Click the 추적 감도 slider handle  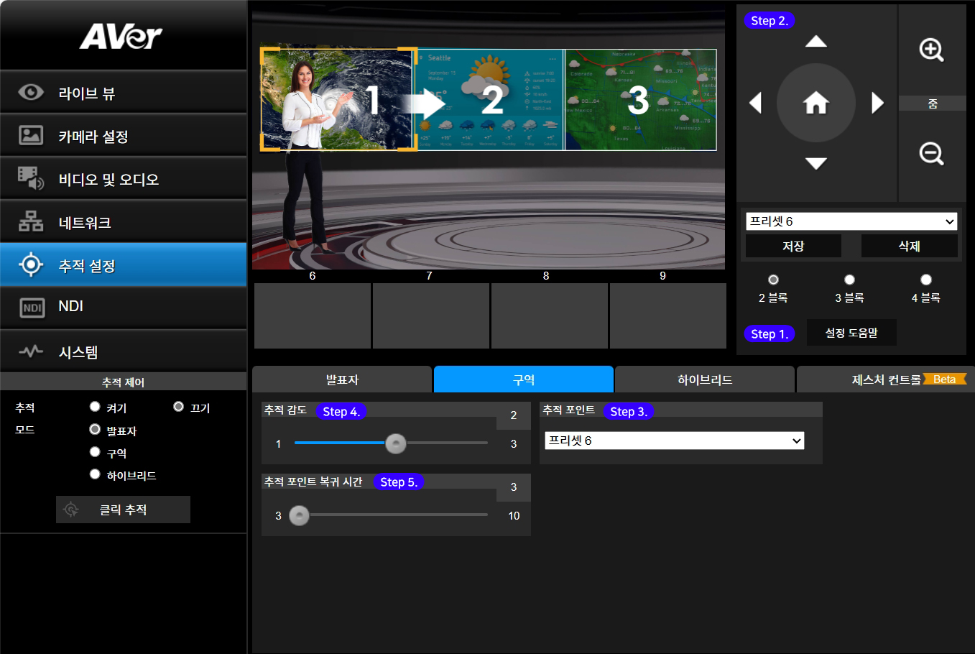tap(396, 443)
